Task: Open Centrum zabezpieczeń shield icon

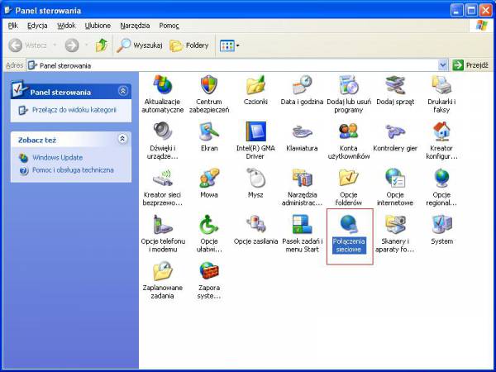Action: [x=209, y=85]
